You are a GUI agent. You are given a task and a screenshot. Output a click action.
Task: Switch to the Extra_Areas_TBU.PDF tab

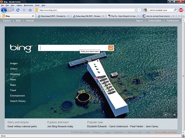point(88,16)
